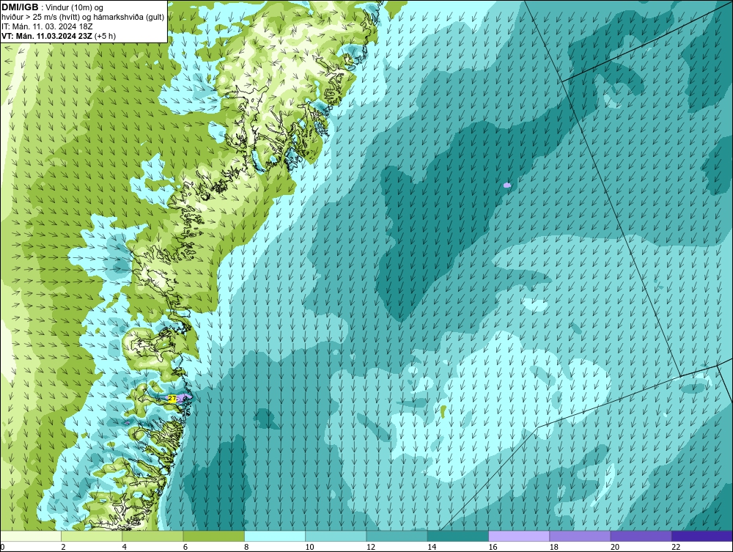Screen dimensions: 733x552
Task: Click the scale label '10'
Action: coord(309,547)
